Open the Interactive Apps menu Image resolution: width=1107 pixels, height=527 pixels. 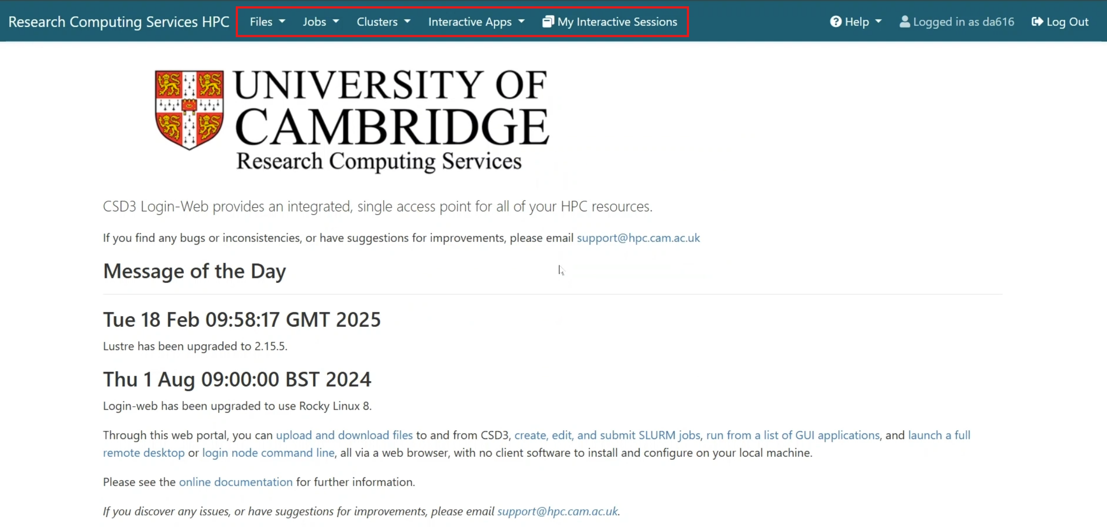pos(476,22)
